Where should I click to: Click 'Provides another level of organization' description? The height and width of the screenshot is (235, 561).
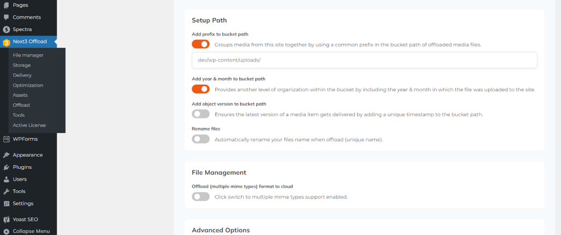coord(375,90)
